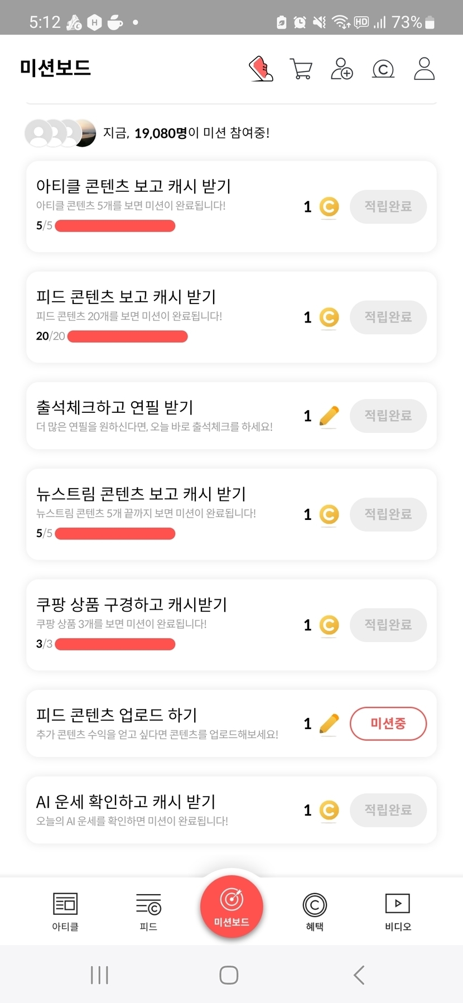Open the cash coin icon in header
Viewport: 463px width, 1003px height.
[383, 69]
